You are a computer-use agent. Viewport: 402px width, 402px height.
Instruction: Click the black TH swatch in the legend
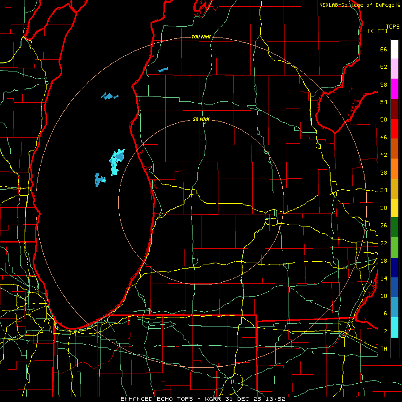click(394, 348)
